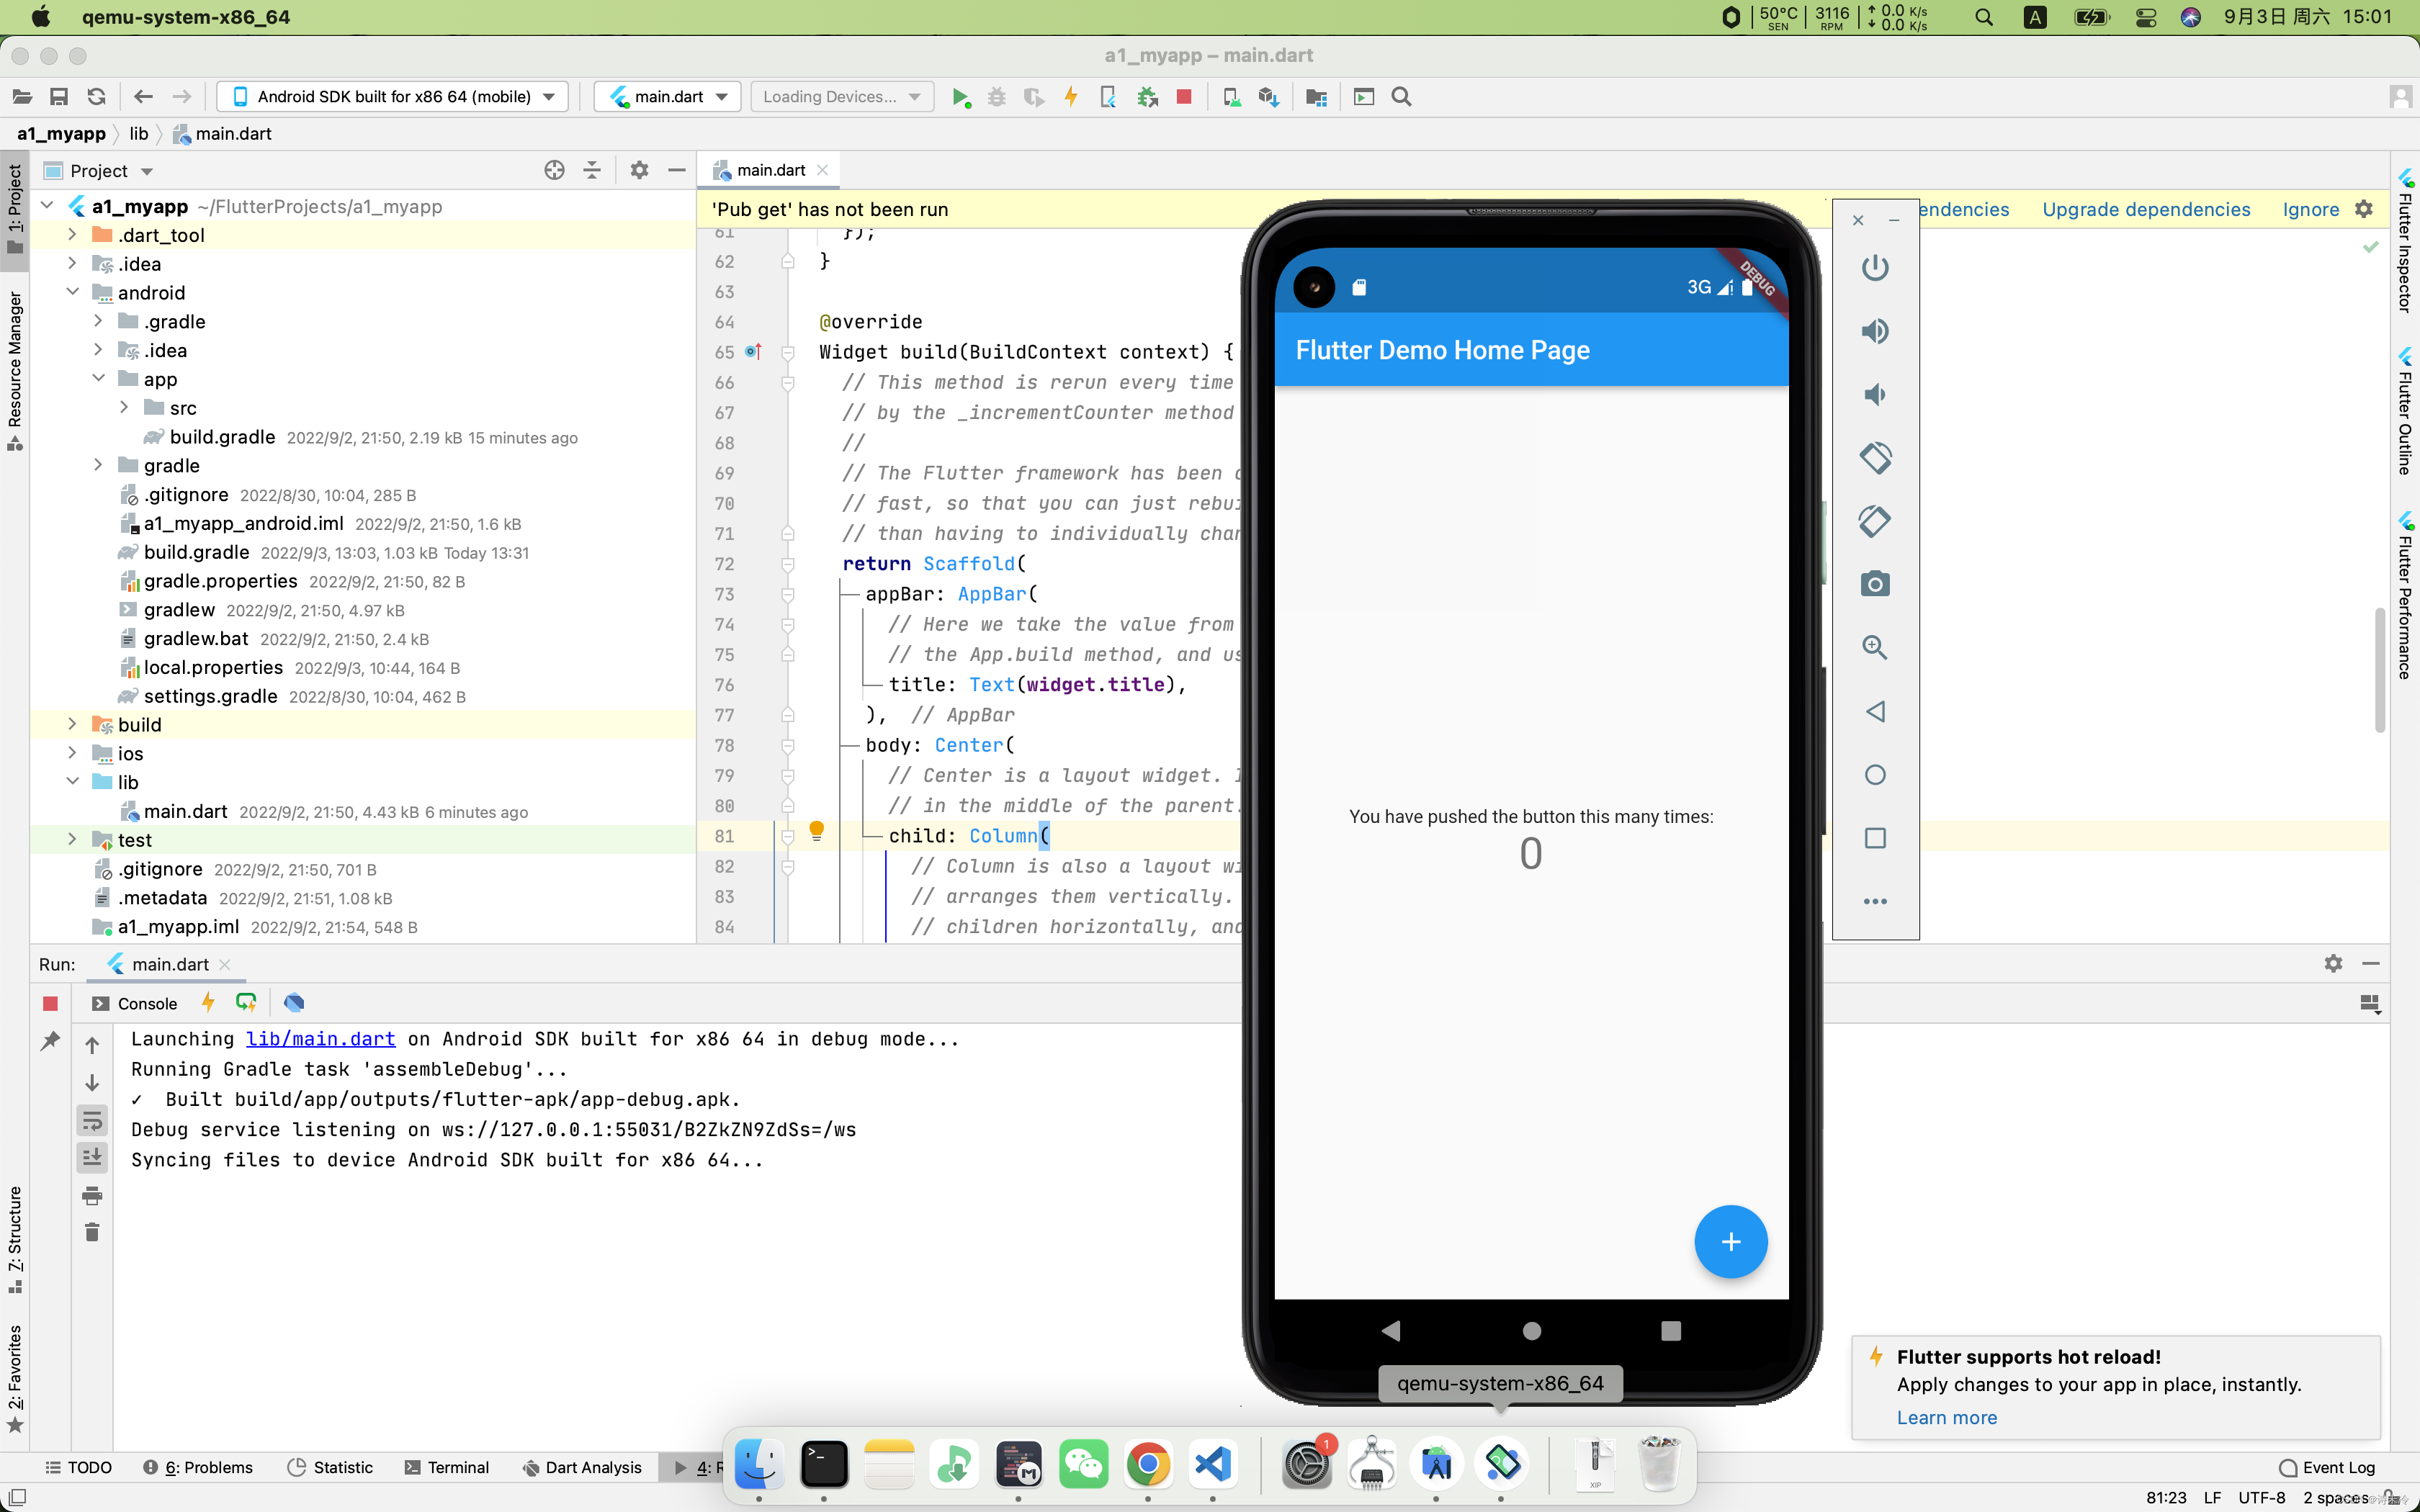Image resolution: width=2420 pixels, height=1512 pixels.
Task: Click emulator sidebar home circle
Action: click(1875, 775)
